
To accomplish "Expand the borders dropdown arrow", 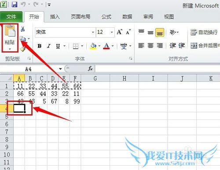I will tap(82, 46).
